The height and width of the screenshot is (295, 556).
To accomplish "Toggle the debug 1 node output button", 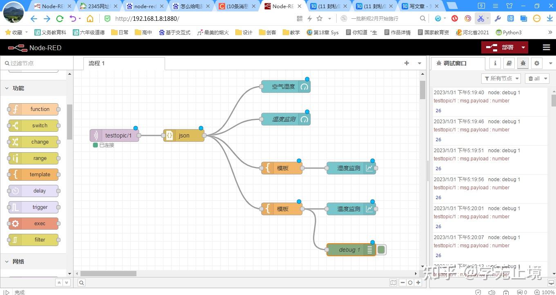I will tap(380, 249).
